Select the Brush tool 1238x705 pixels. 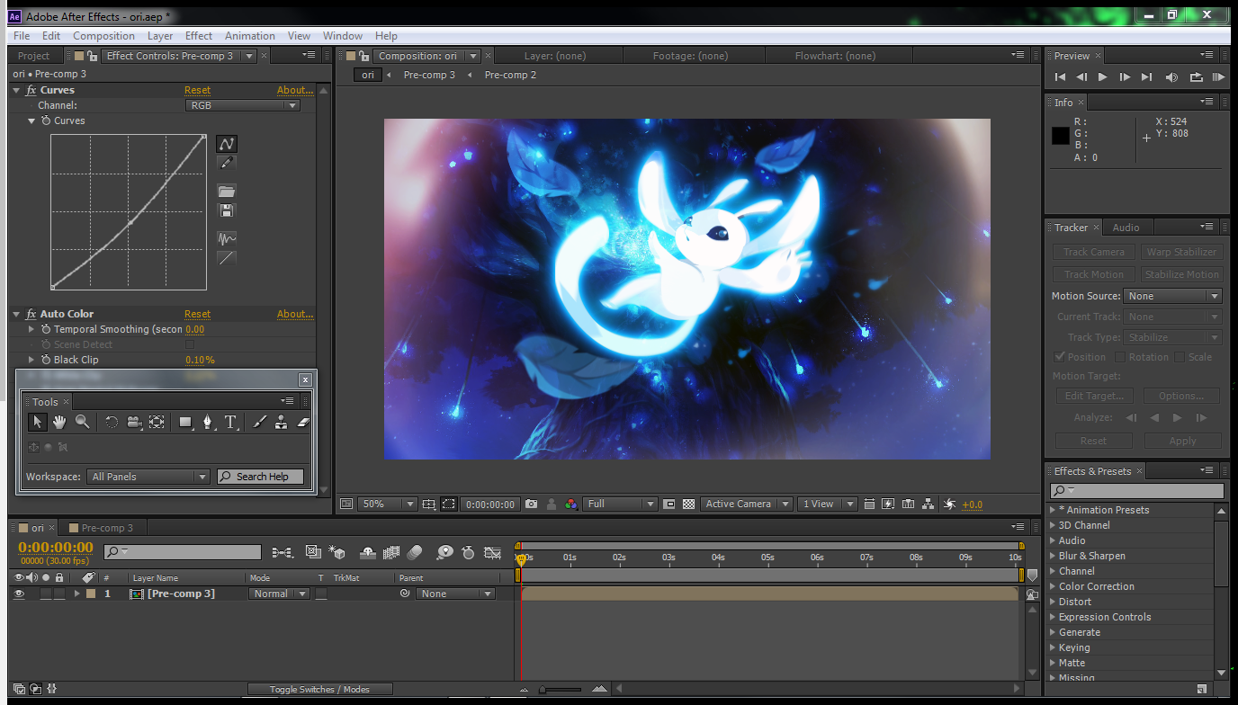(259, 422)
